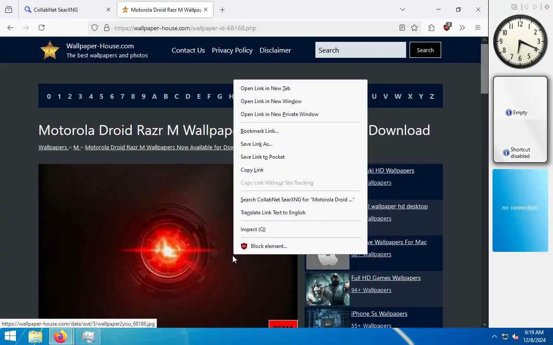Image resolution: width=553 pixels, height=345 pixels.
Task: Click the analog clock desktop gadget
Action: 520,41
